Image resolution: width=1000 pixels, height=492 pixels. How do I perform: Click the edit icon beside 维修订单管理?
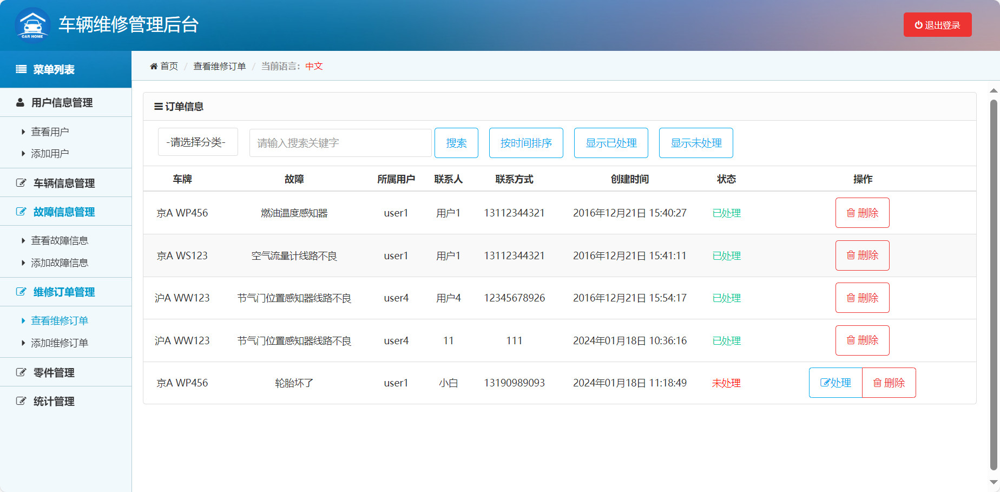pos(21,292)
